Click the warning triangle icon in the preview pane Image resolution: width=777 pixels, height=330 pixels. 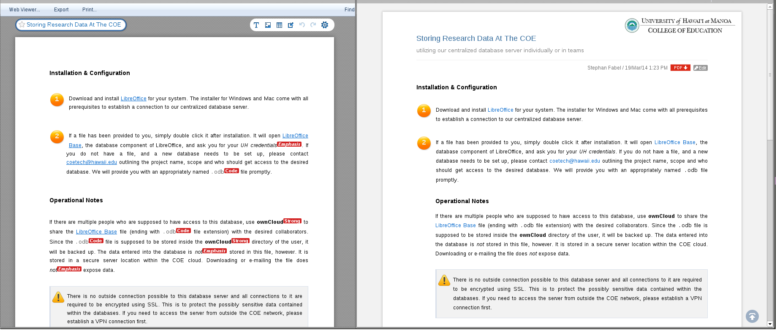444,280
